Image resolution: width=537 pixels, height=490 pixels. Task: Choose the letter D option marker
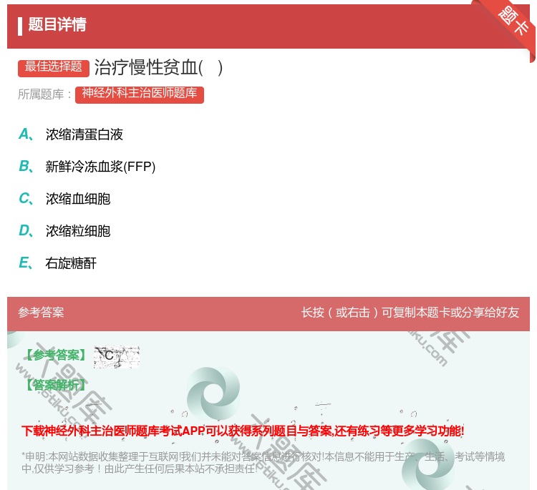pos(25,230)
